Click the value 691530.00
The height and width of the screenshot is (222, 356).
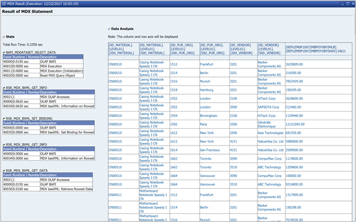point(293,133)
